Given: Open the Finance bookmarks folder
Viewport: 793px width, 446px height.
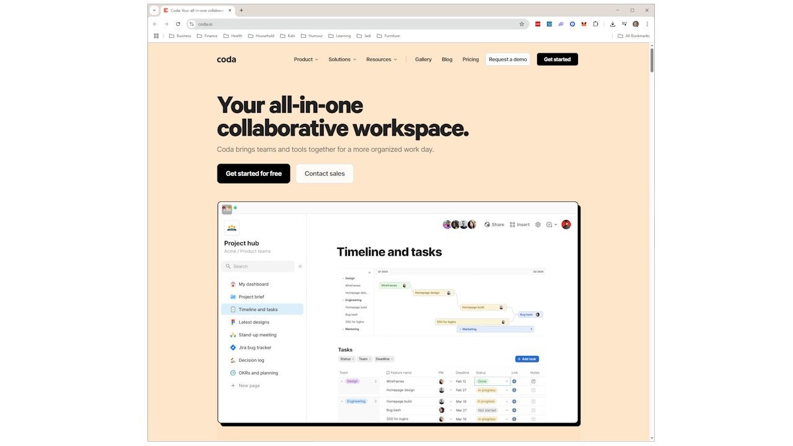Looking at the screenshot, I should tap(207, 36).
